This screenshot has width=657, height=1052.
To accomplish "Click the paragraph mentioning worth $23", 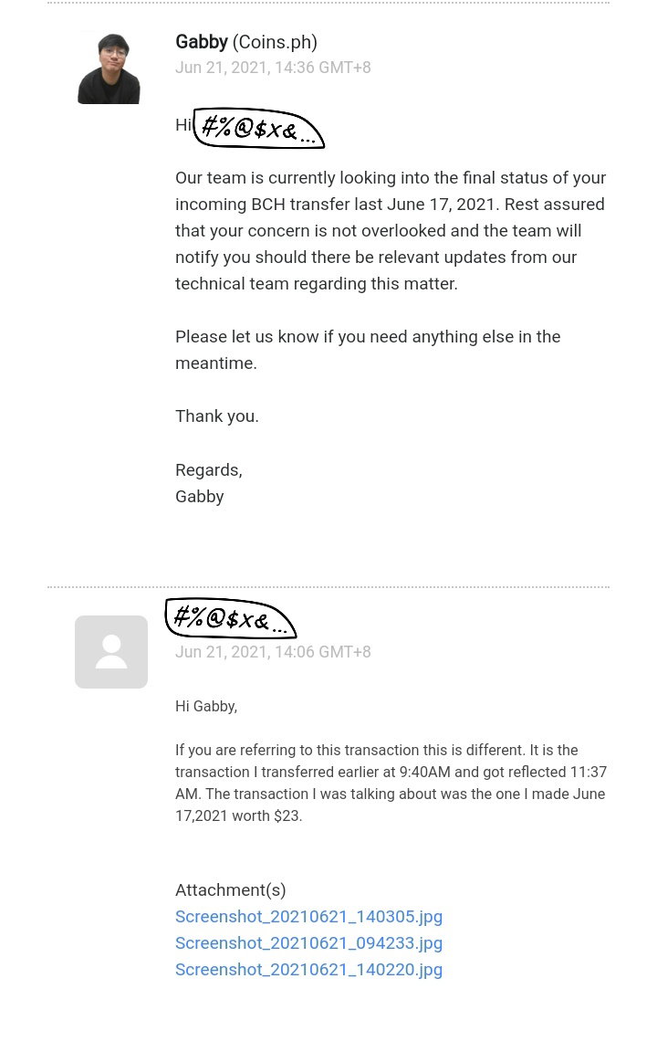I will click(391, 783).
